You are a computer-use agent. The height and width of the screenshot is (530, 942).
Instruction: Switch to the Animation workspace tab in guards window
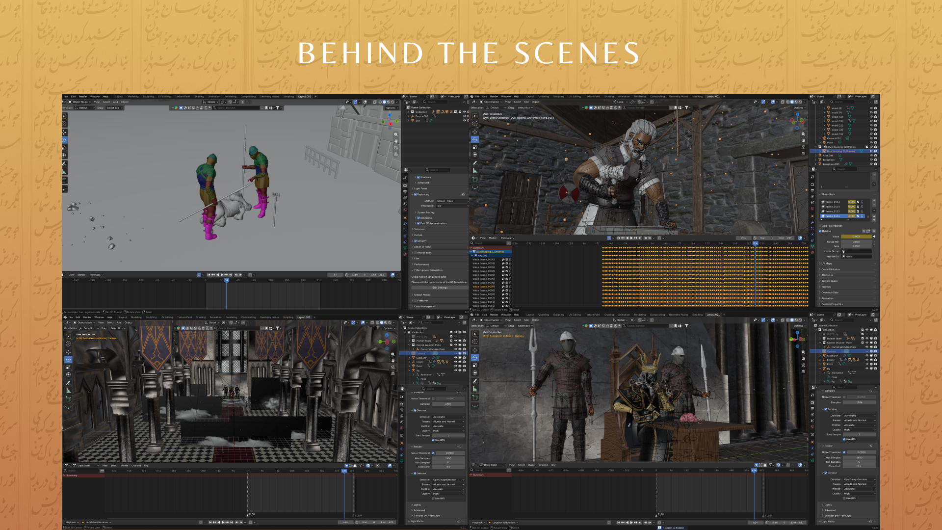point(214,96)
